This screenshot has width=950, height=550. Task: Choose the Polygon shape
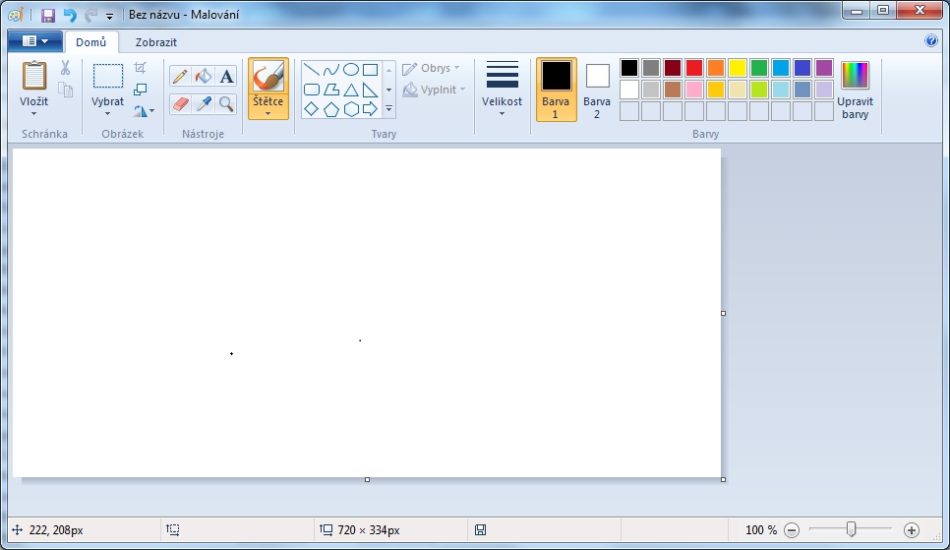pyautogui.click(x=331, y=90)
